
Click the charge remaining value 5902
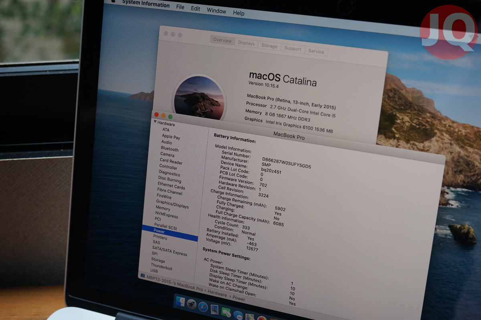click(x=280, y=208)
